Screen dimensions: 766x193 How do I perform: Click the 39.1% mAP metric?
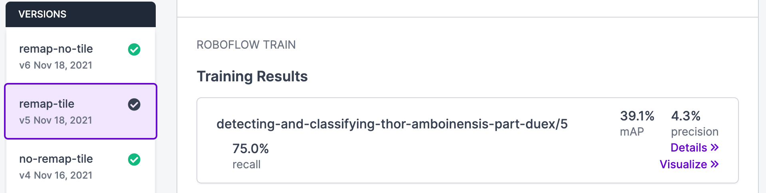coord(637,123)
